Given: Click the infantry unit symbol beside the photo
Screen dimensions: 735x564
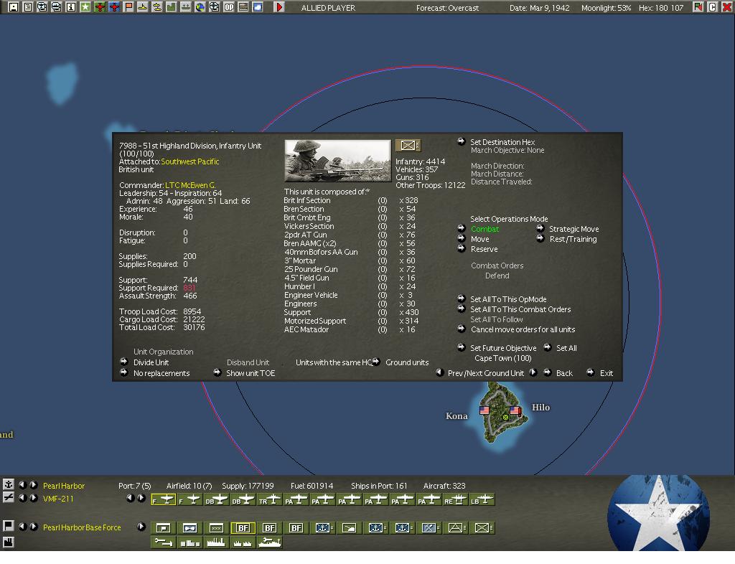Looking at the screenshot, I should tap(407, 146).
